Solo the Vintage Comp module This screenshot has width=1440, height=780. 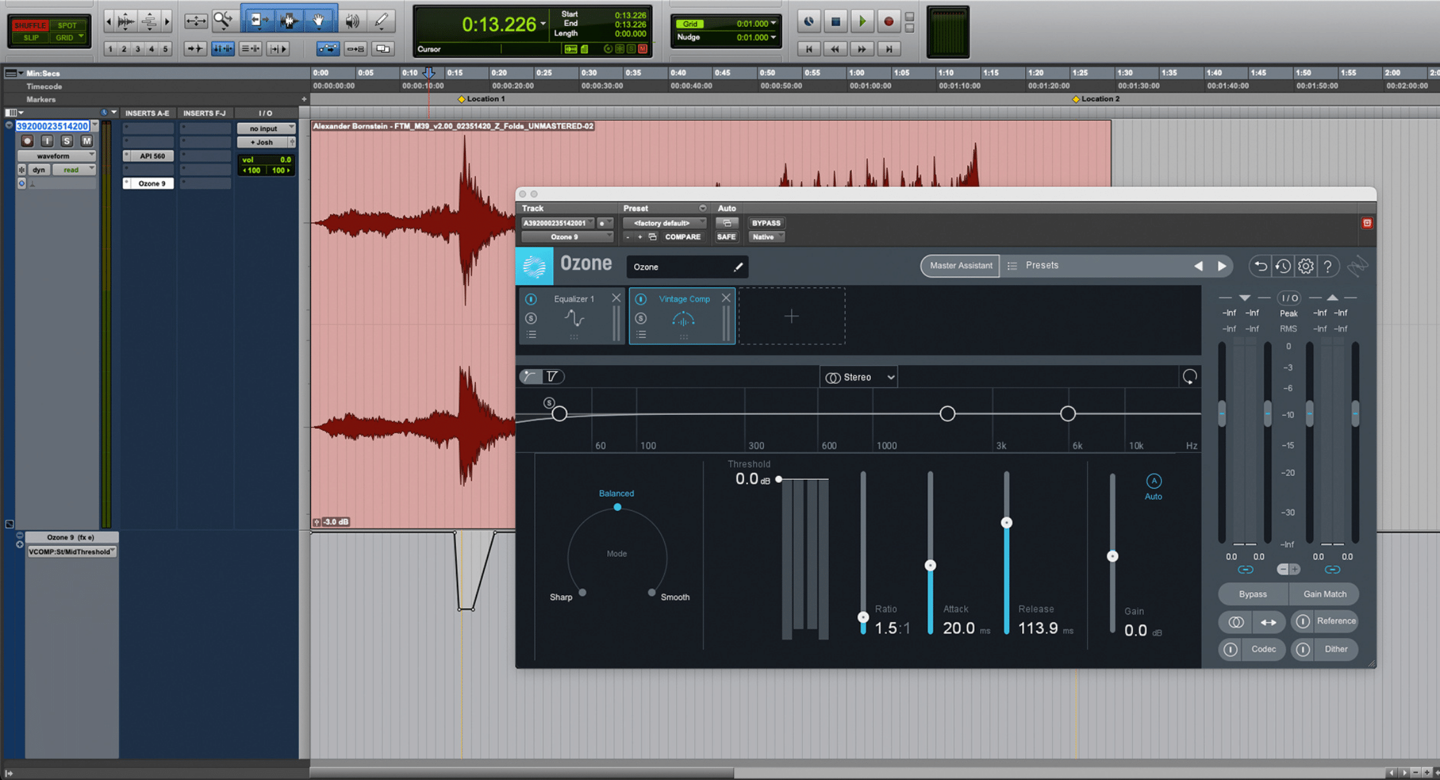641,318
